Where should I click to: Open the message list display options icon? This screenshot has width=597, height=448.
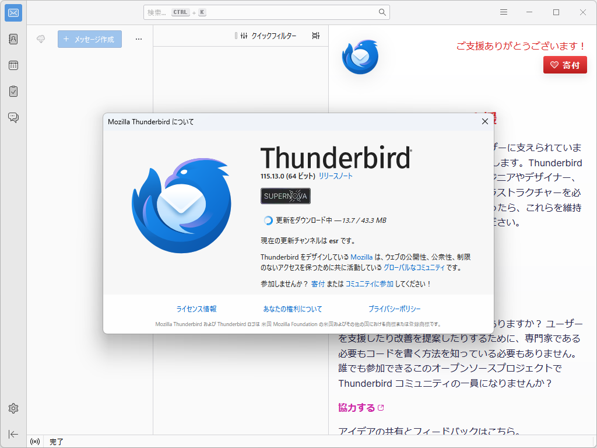click(315, 35)
